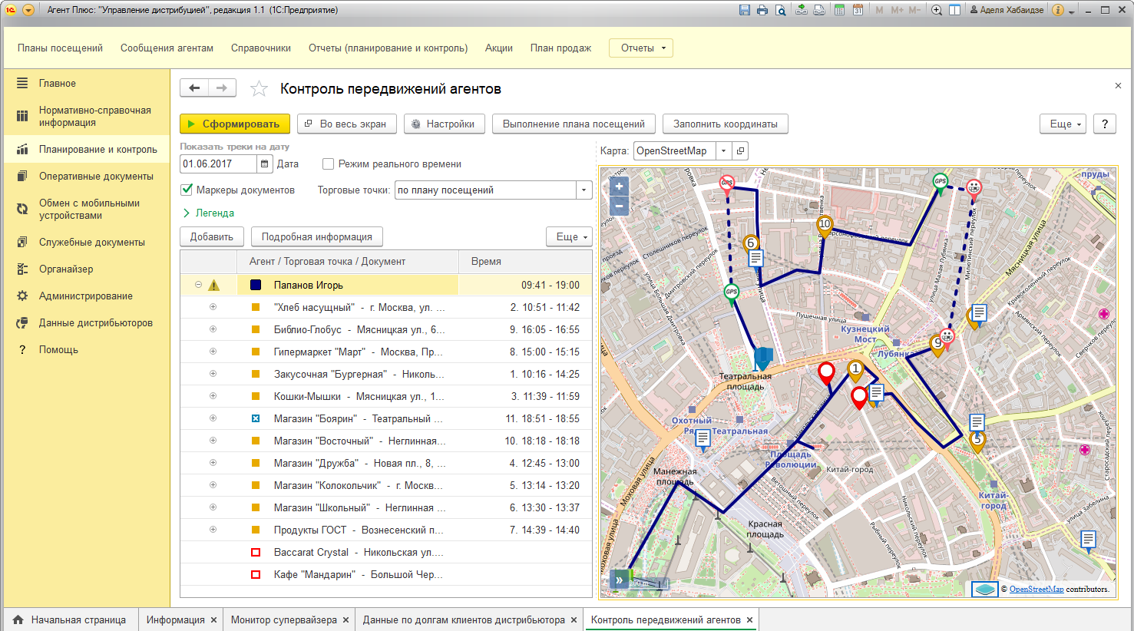
Task: Click Планы посещений in top menu
Action: 60,48
